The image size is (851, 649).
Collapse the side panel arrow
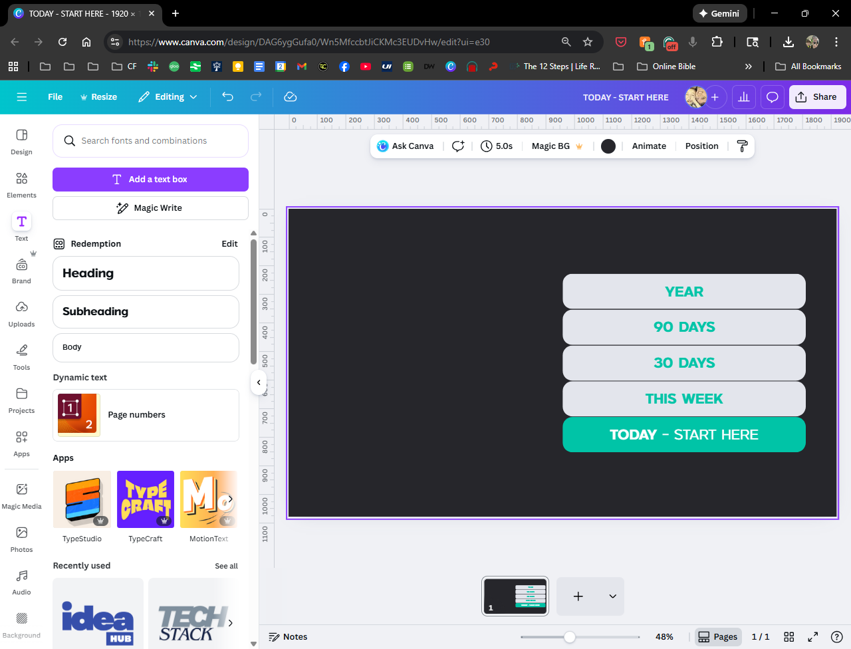(259, 382)
